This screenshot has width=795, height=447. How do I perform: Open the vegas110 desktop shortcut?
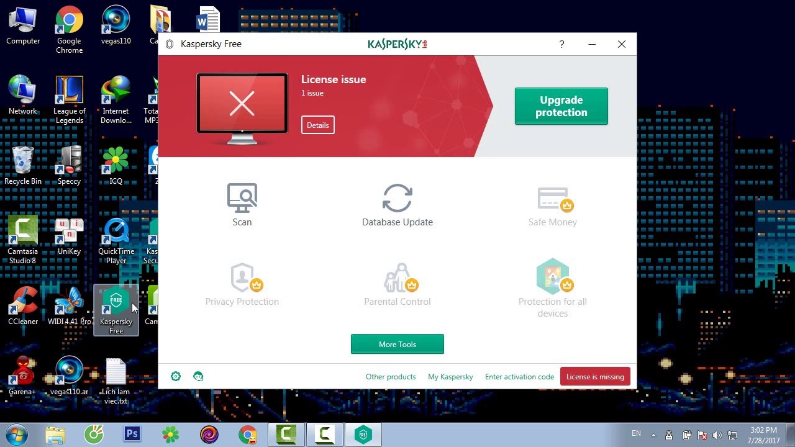pyautogui.click(x=116, y=26)
